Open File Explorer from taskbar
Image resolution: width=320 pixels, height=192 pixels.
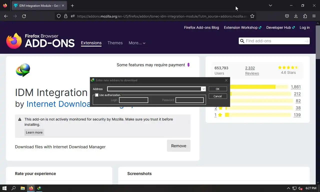point(22,188)
